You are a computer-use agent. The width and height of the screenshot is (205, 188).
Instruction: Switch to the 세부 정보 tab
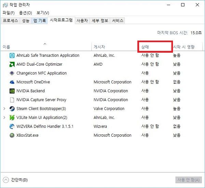pos(100,21)
